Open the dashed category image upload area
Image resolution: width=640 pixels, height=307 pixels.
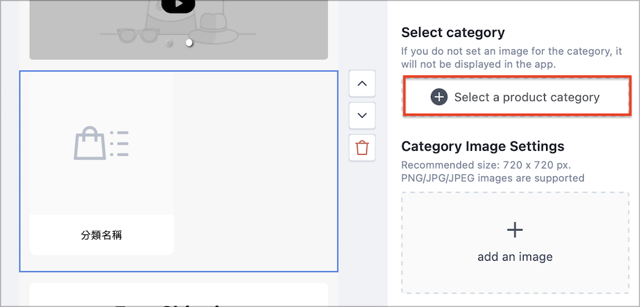pos(515,243)
